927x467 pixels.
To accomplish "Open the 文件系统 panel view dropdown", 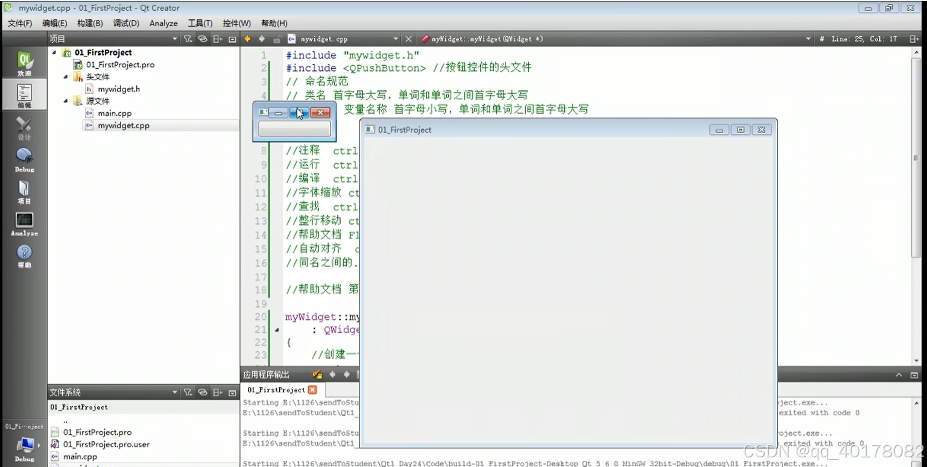I will point(175,392).
